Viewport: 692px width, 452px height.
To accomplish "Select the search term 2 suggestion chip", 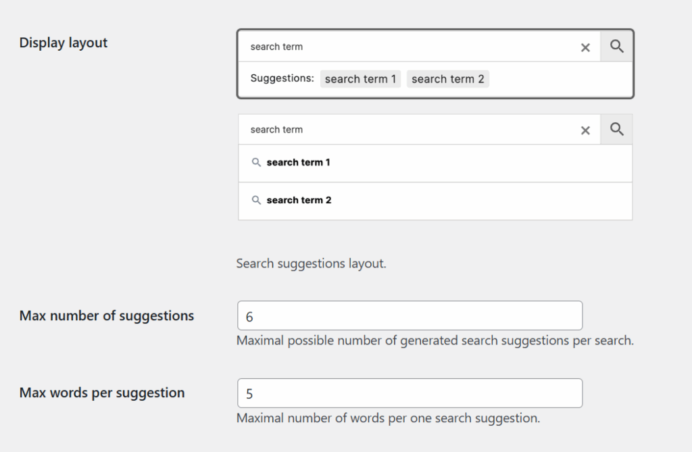I will click(447, 78).
